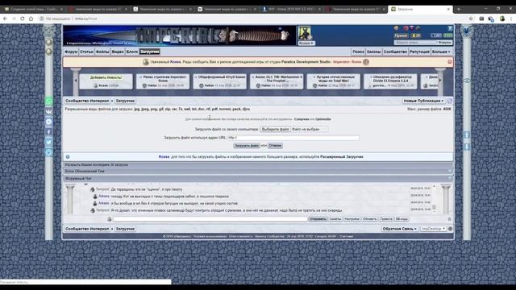Open the Коала user dropdown under avatar
Viewport: 516px width, 290px height.
[306, 43]
